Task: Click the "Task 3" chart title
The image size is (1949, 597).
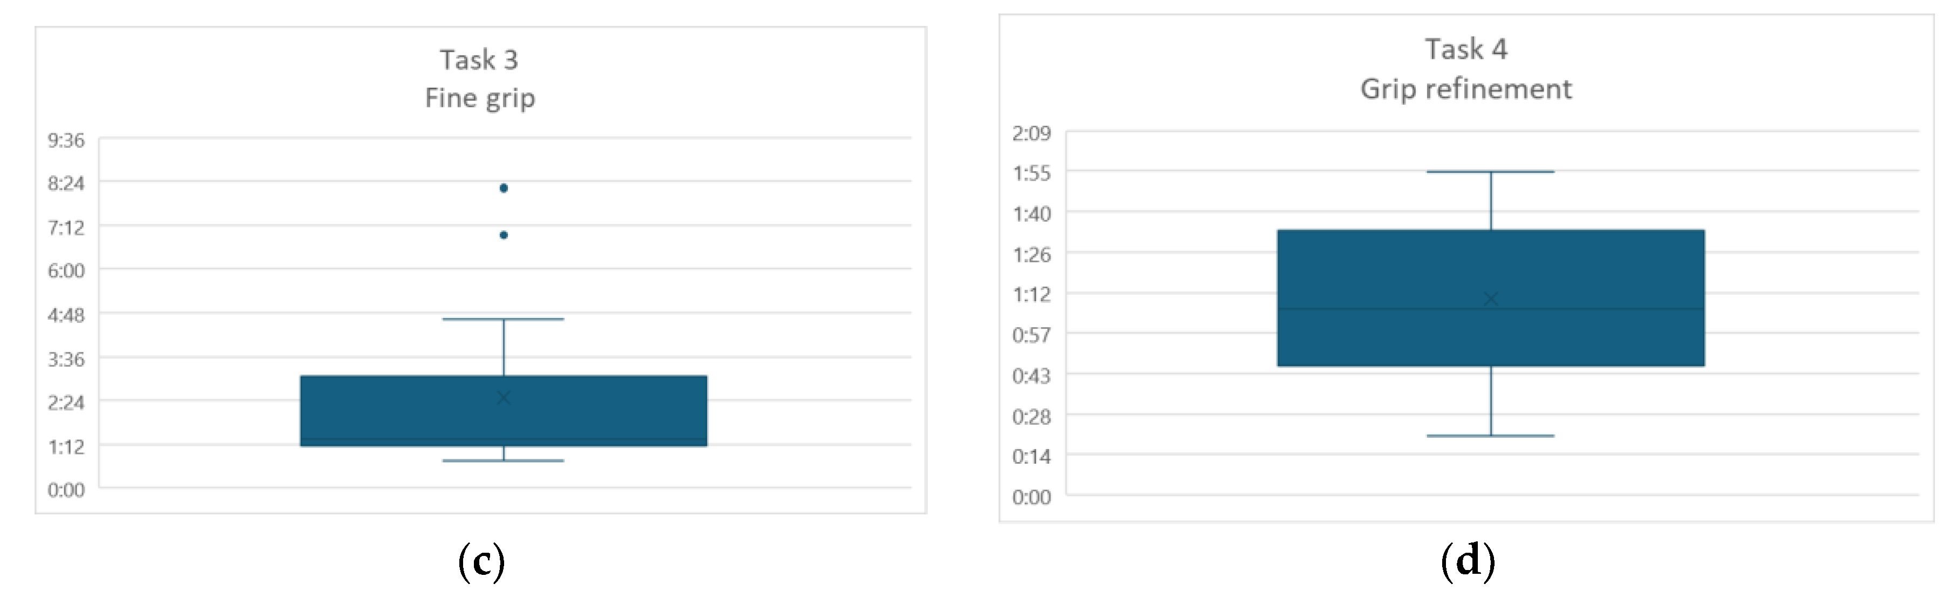Action: click(479, 60)
